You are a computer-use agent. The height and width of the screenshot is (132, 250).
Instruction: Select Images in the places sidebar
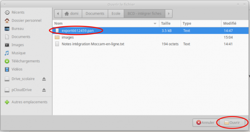[x=17, y=45]
